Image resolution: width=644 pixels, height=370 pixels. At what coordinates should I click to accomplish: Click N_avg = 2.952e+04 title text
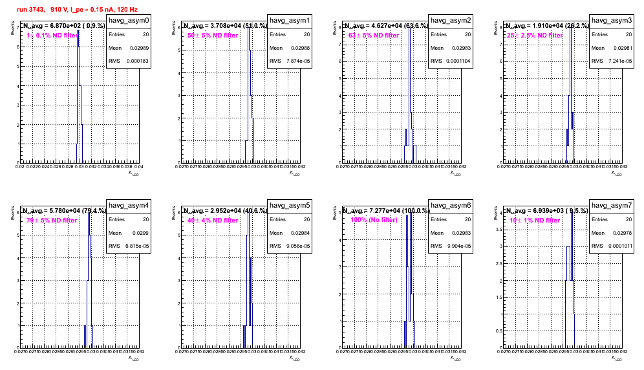224,210
